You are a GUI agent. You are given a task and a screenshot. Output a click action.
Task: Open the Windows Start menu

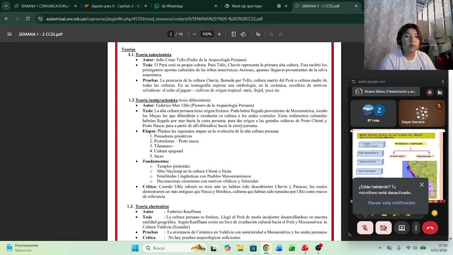(135, 248)
